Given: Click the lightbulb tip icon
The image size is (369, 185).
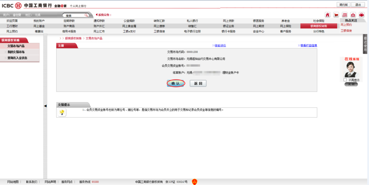Looking at the screenshot, I should coord(62,113).
